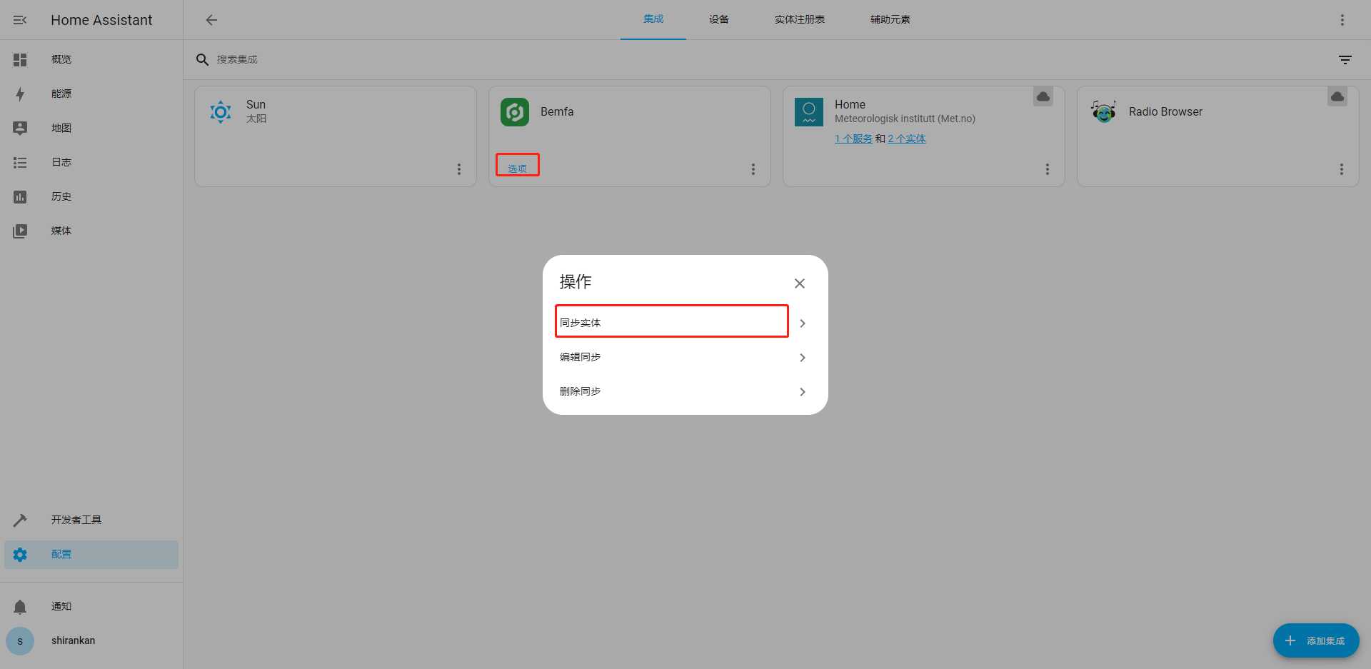The width and height of the screenshot is (1371, 669).
Task: Open the 媒体 media browser icon
Action: (20, 231)
